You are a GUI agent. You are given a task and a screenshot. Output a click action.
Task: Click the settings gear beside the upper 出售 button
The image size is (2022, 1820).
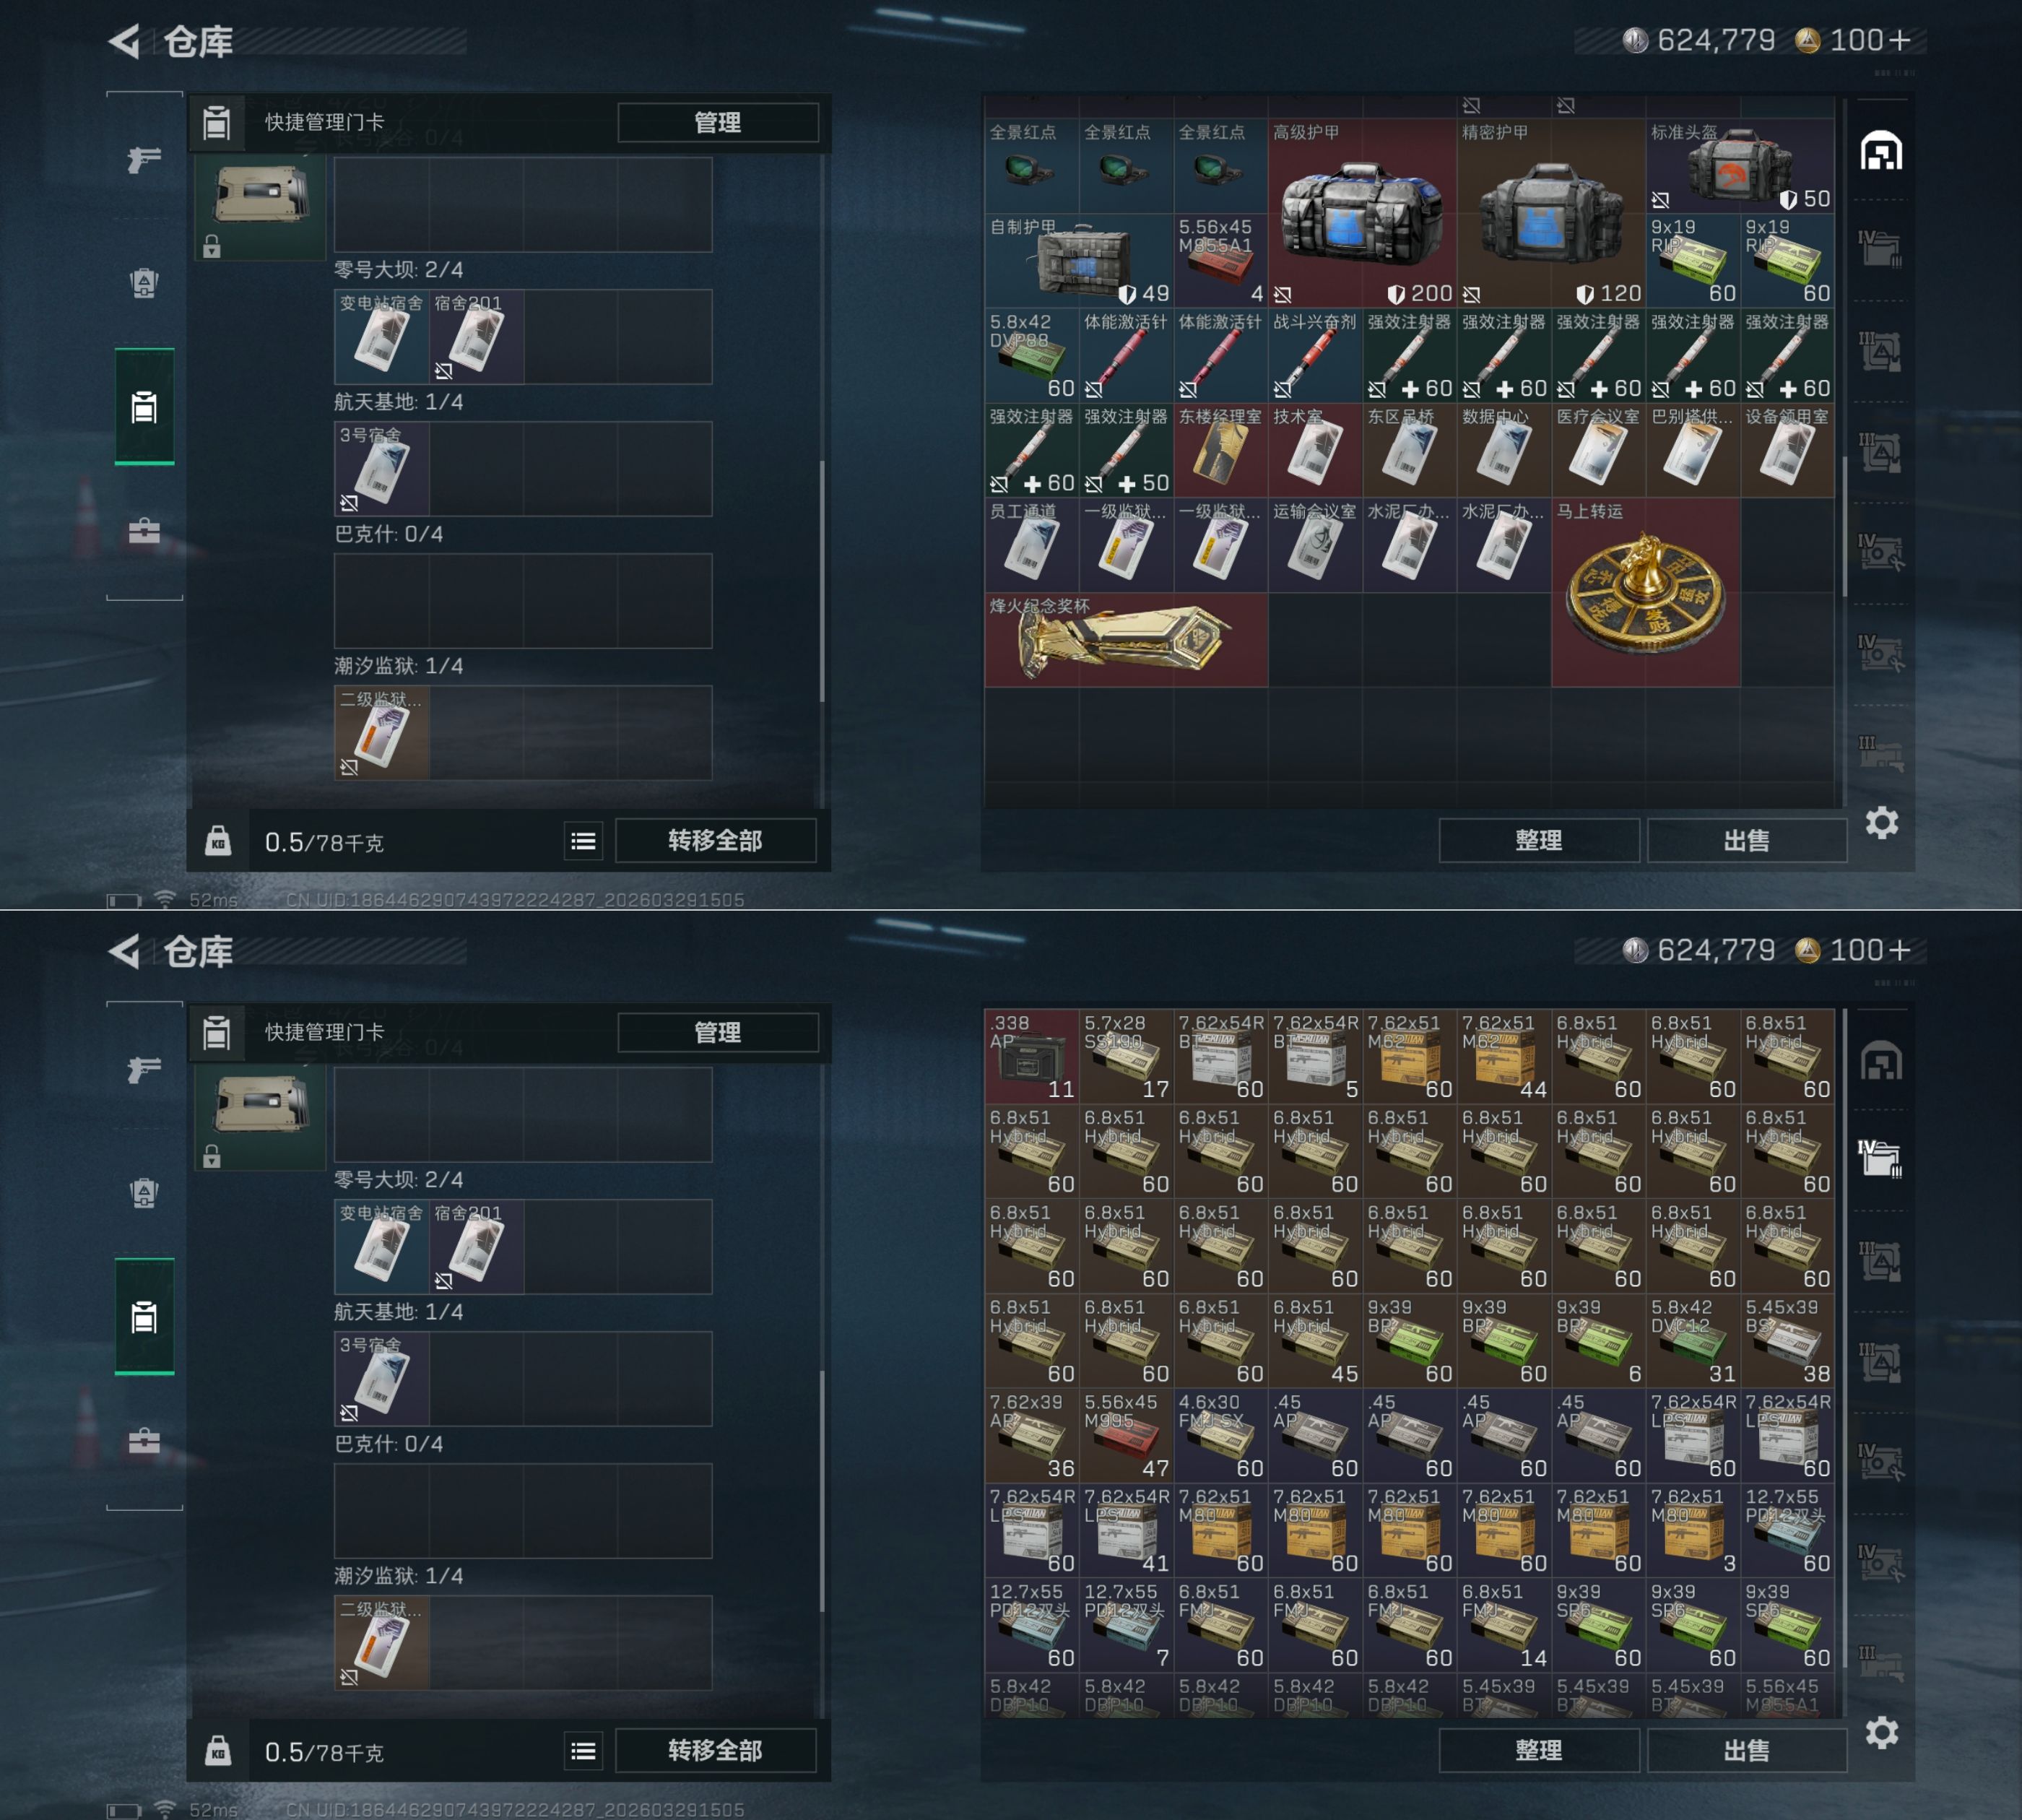[x=1881, y=823]
